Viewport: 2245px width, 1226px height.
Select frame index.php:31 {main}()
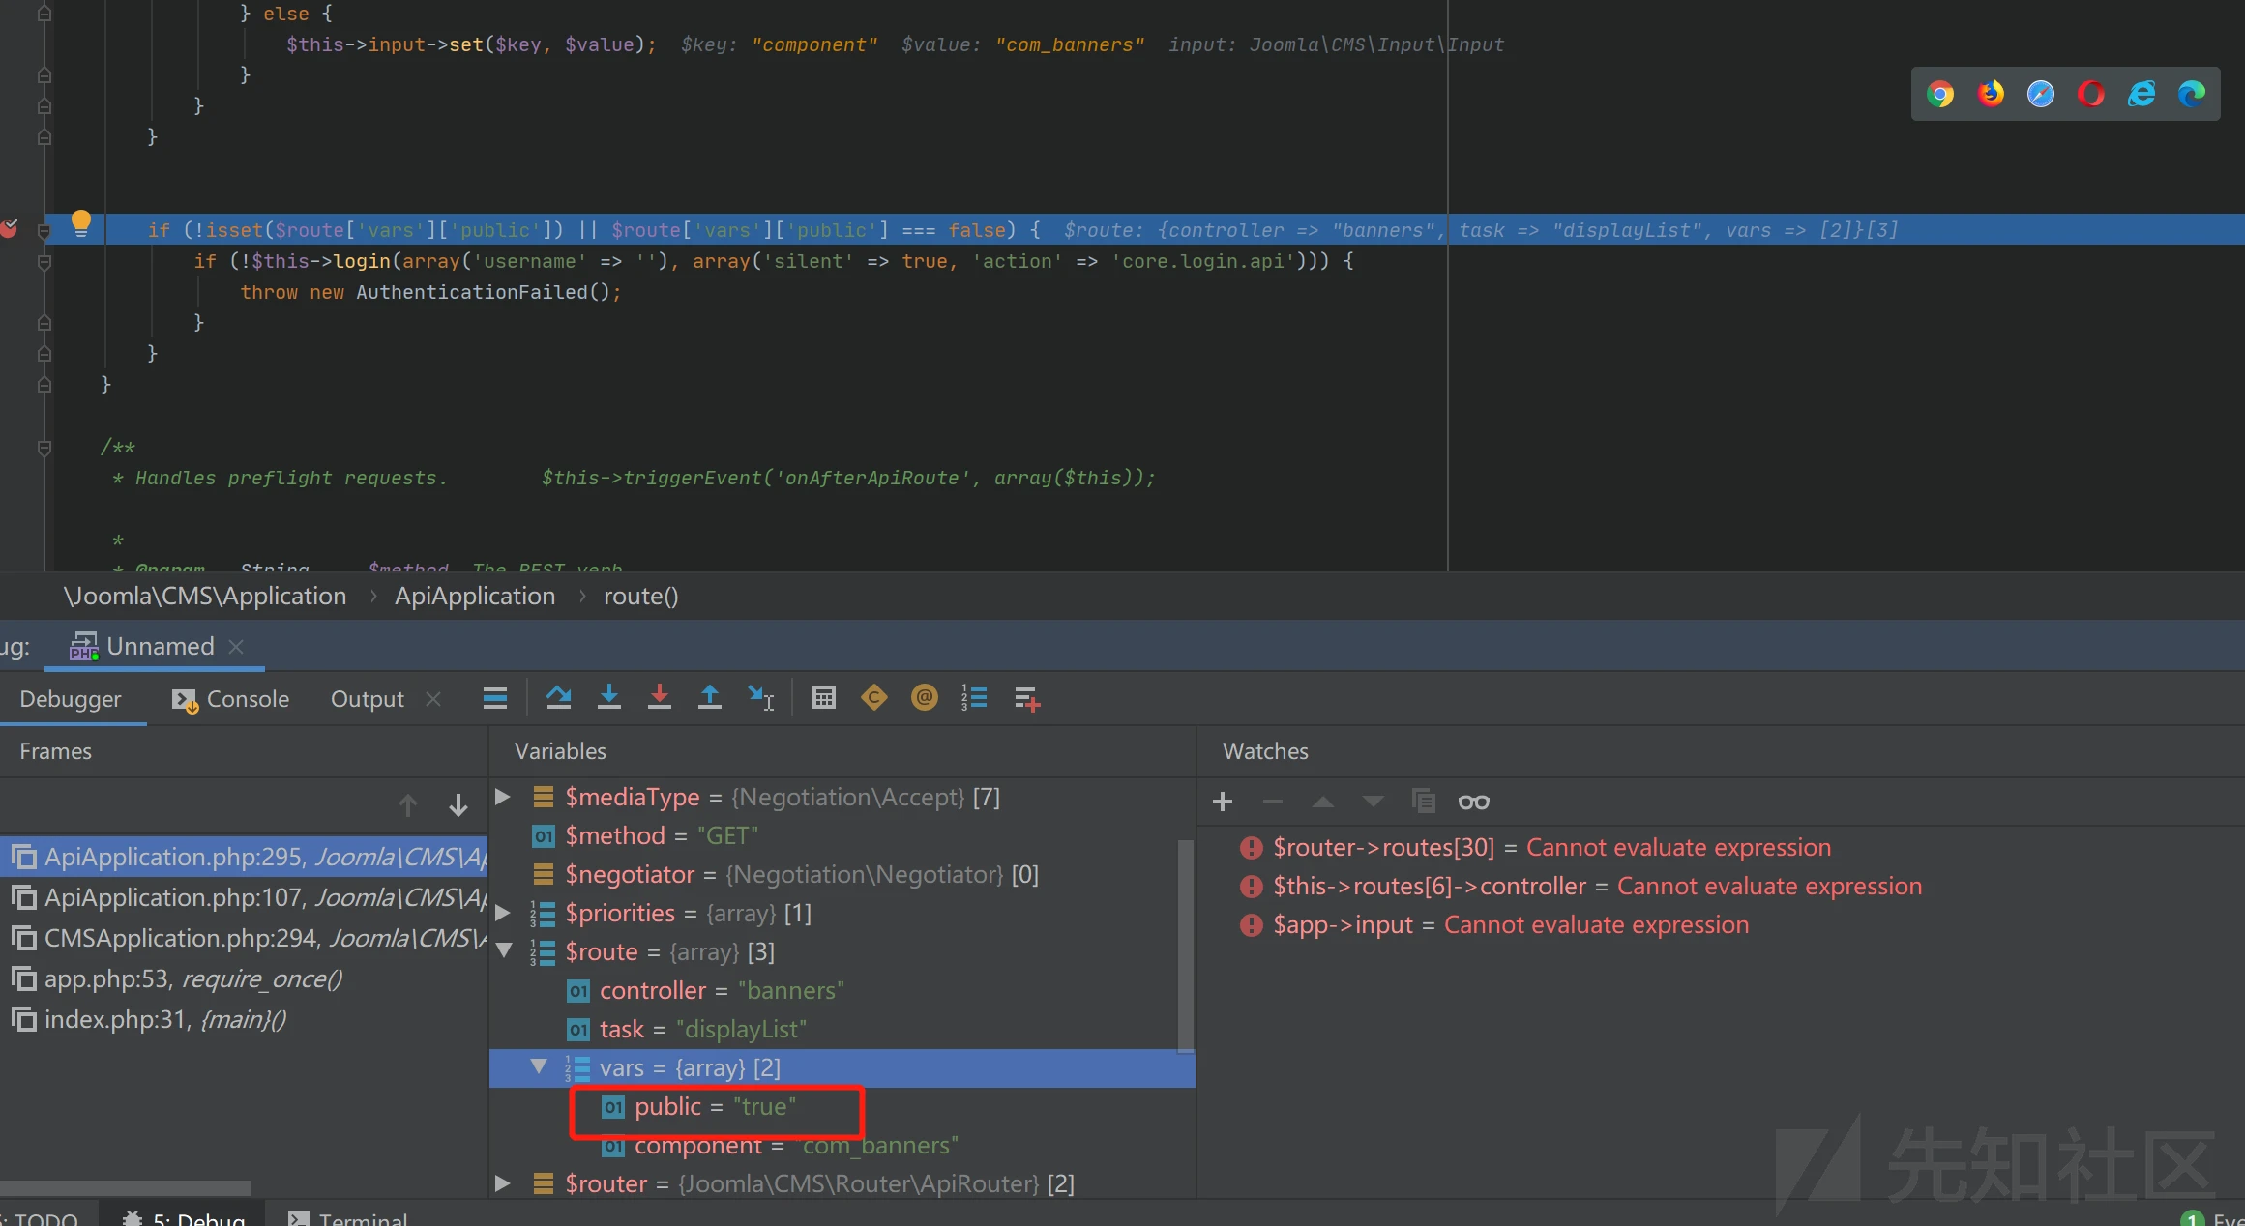pos(244,1019)
